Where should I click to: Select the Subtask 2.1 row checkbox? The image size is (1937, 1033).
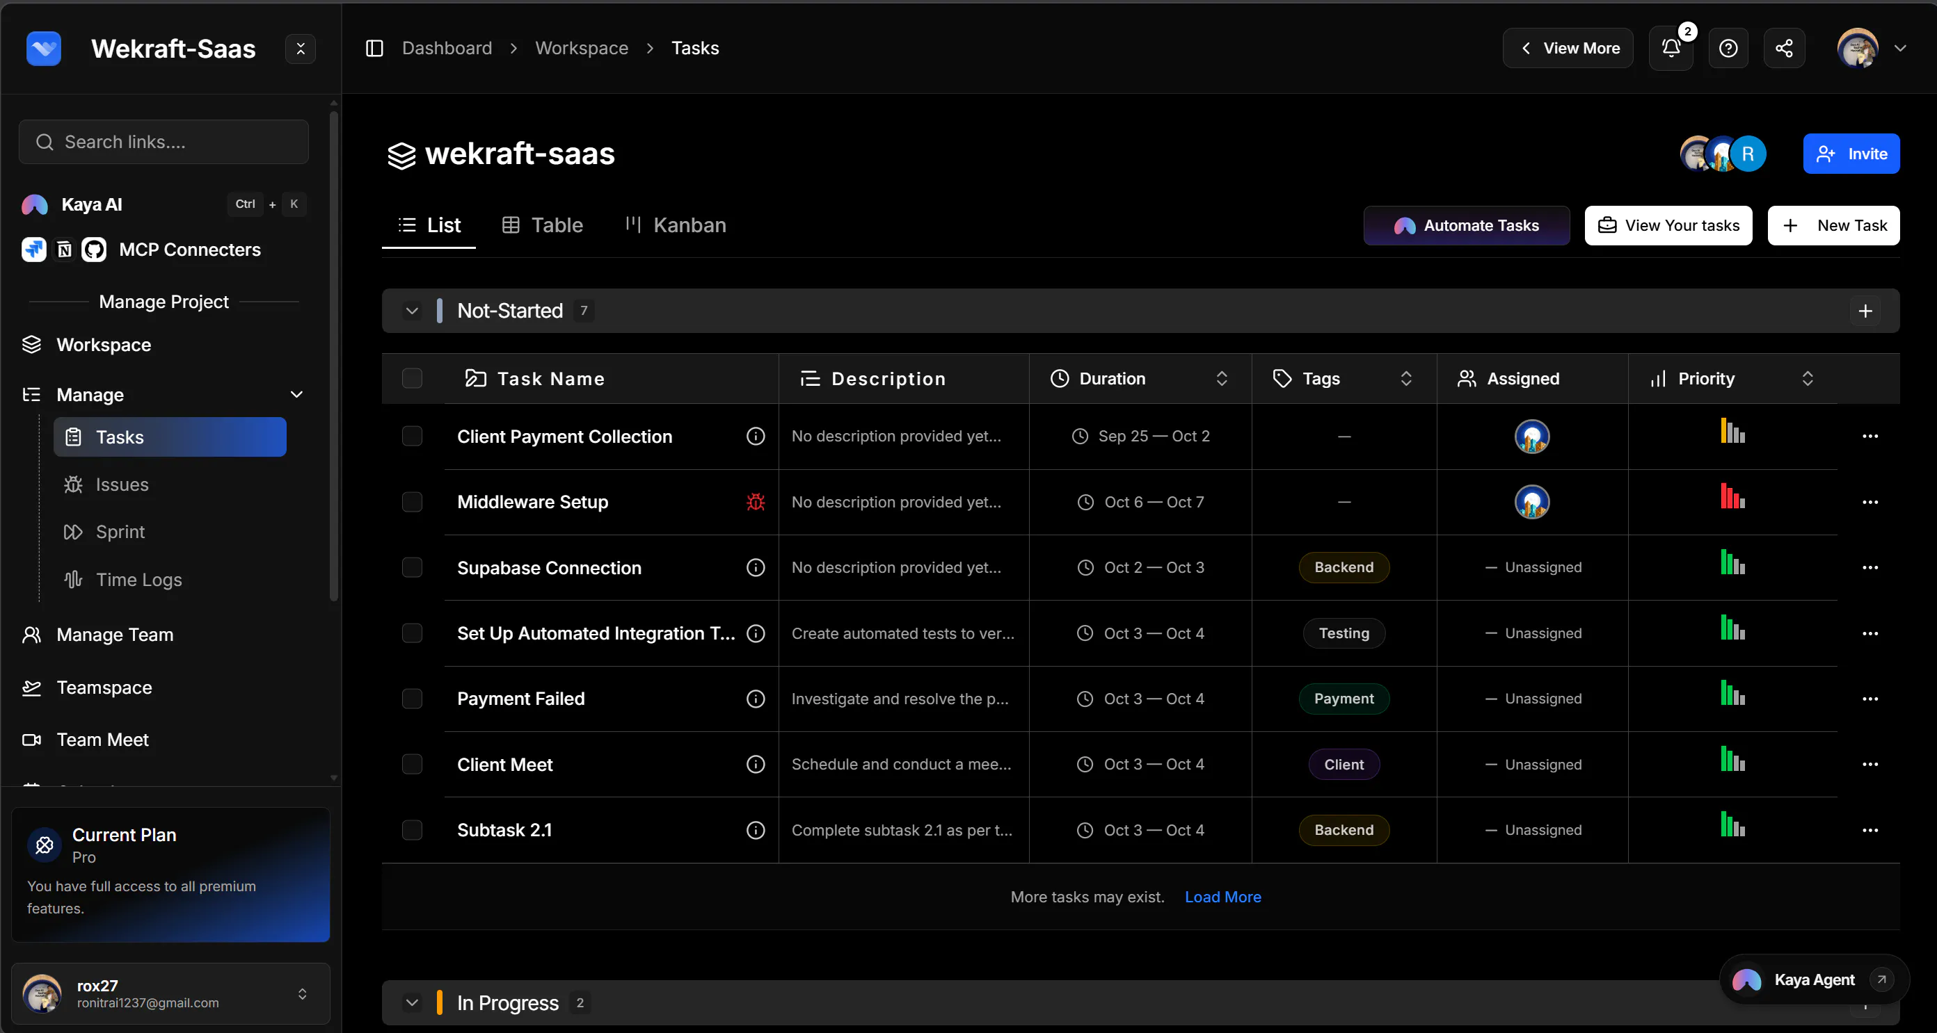(x=411, y=830)
